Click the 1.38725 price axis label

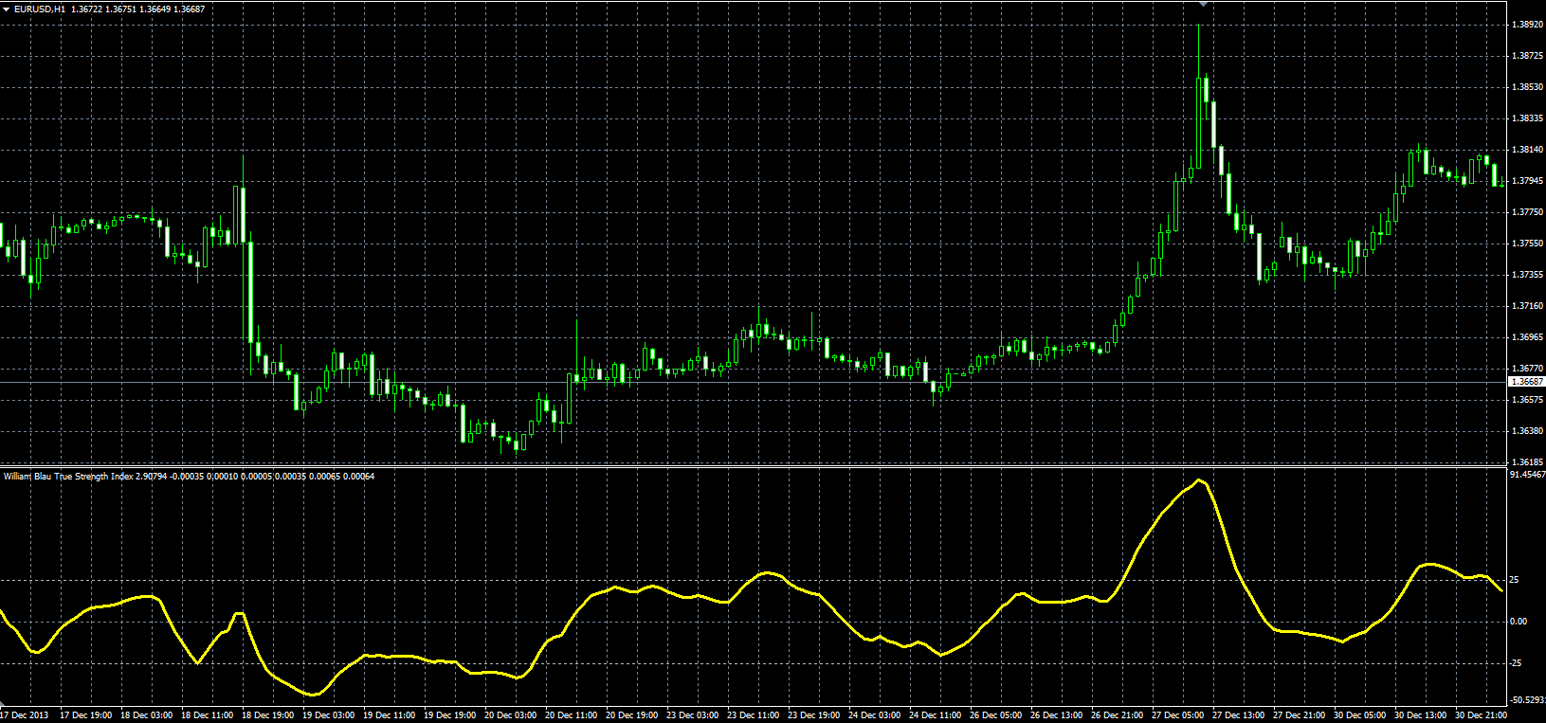[x=1527, y=57]
